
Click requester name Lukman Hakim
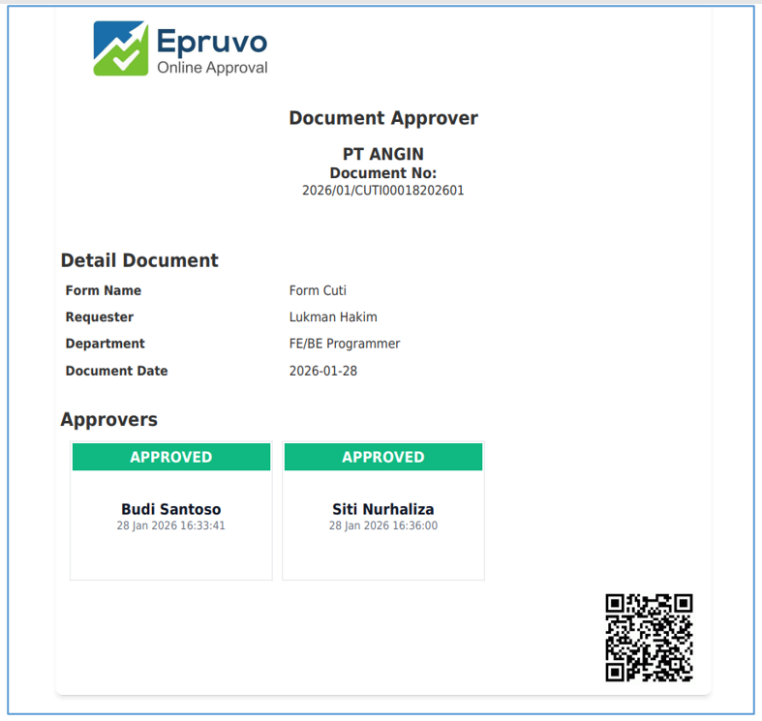333,317
